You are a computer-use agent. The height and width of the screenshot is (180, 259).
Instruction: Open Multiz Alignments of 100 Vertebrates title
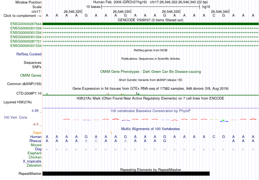[x=150, y=129]
